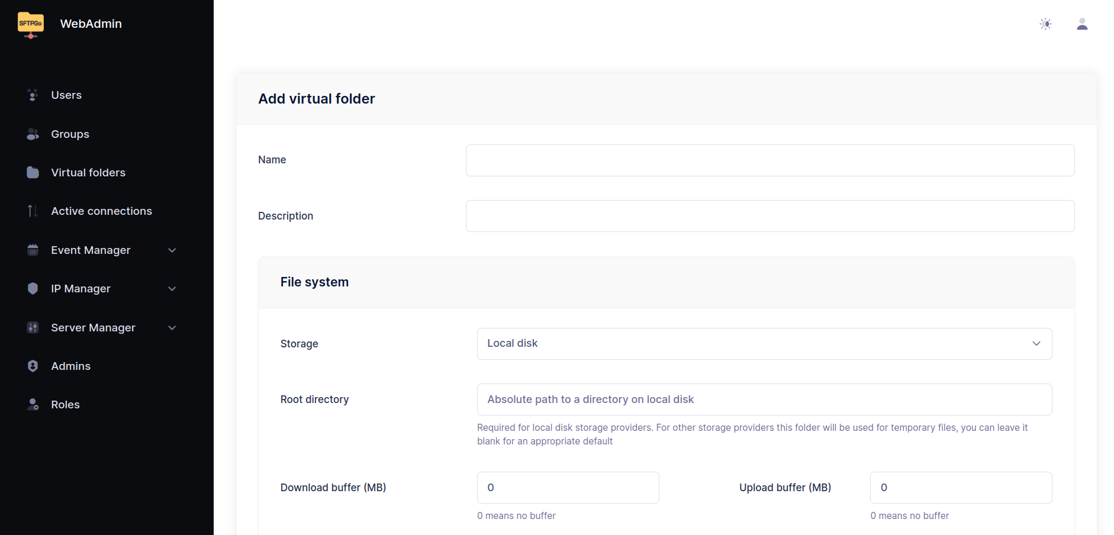Click the Virtual folders folder icon
This screenshot has width=1114, height=535.
[33, 173]
